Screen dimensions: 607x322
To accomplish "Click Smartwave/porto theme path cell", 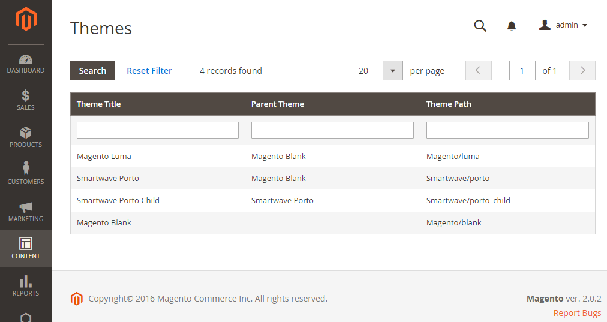I will [x=507, y=179].
